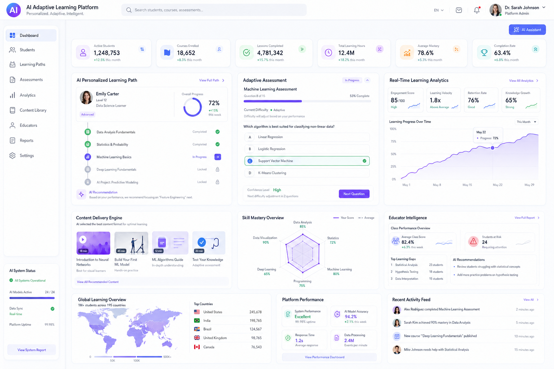Viewport: 554px width, 369px height.
Task: Select answer D K-Means Clustering
Action: 307,173
